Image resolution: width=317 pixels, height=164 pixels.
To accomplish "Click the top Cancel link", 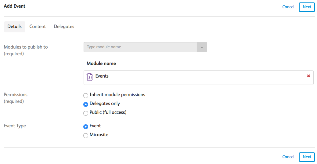I will pyautogui.click(x=288, y=7).
